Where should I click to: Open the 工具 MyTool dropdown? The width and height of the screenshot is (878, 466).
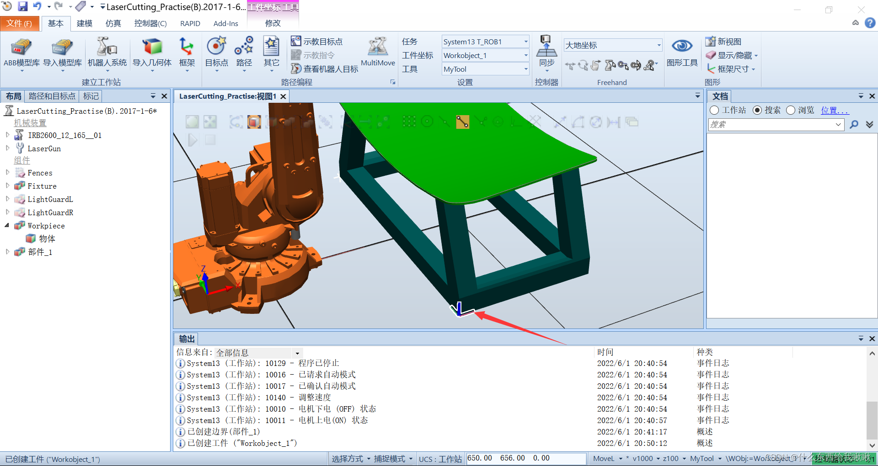click(485, 69)
